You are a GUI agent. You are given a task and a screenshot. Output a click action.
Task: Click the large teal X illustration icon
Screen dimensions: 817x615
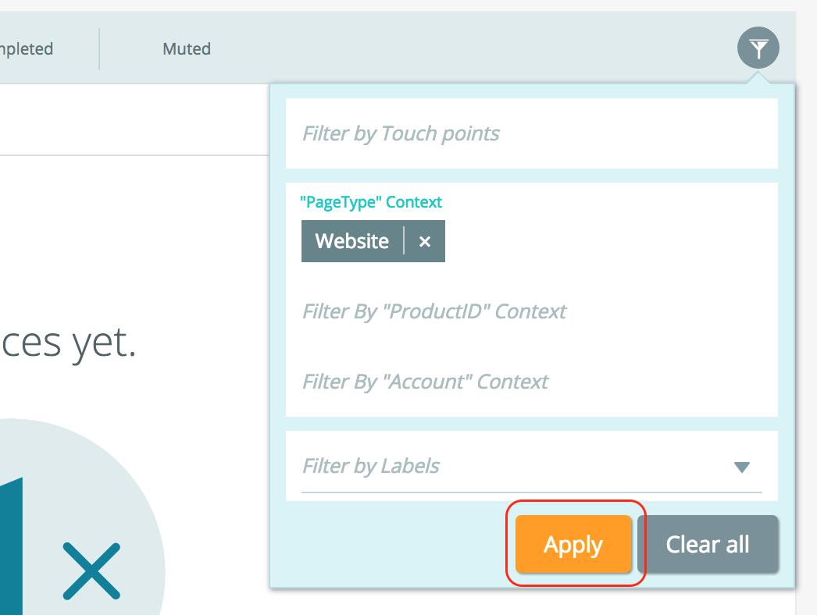pos(91,571)
